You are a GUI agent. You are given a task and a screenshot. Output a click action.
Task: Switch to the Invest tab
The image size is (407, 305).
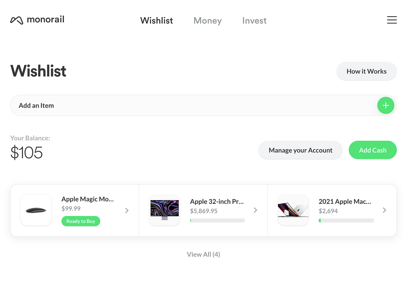tap(254, 20)
